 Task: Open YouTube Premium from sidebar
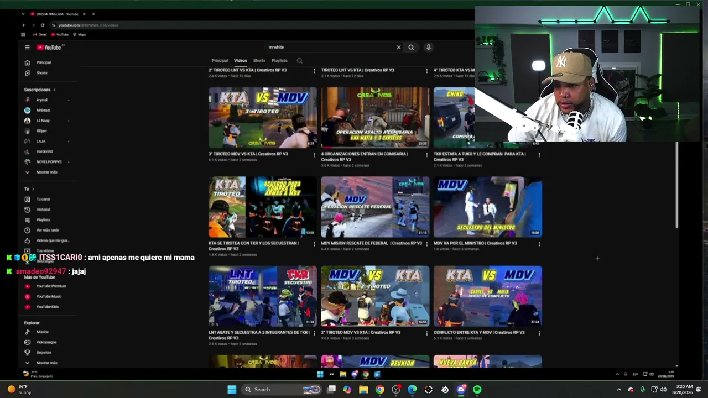(51, 286)
